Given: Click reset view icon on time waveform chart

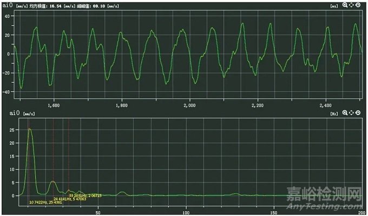Looking at the screenshot, I should (358, 5).
